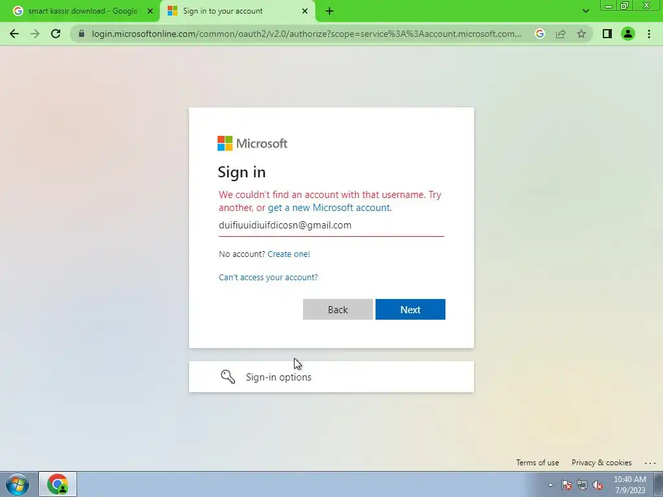Open the Chrome profile avatar

pos(628,34)
